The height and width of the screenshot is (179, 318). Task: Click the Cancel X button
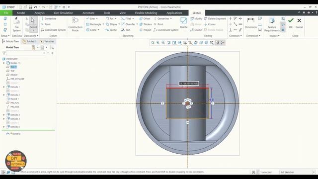pos(299,22)
